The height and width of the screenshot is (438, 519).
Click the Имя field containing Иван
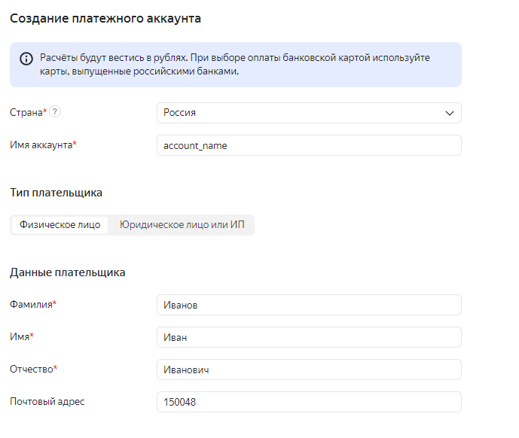[309, 337]
